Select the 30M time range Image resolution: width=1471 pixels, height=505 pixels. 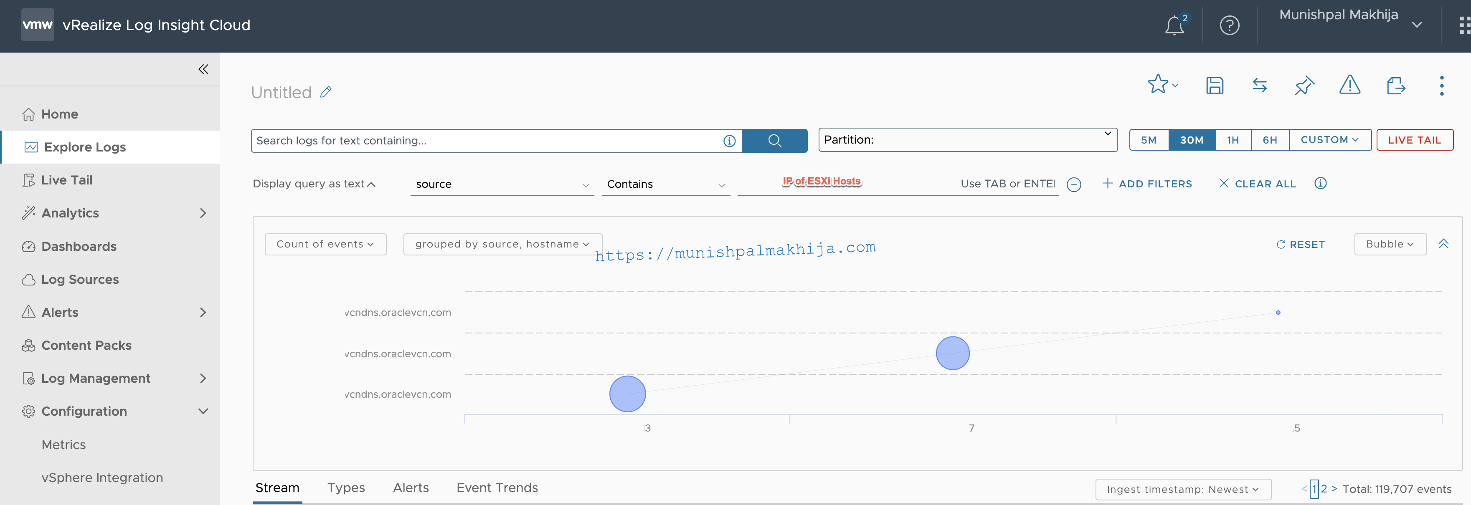(1192, 140)
